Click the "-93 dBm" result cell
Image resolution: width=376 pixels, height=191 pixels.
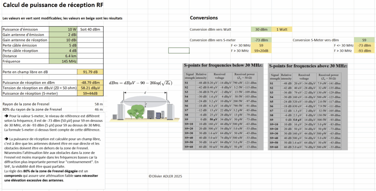(364, 51)
